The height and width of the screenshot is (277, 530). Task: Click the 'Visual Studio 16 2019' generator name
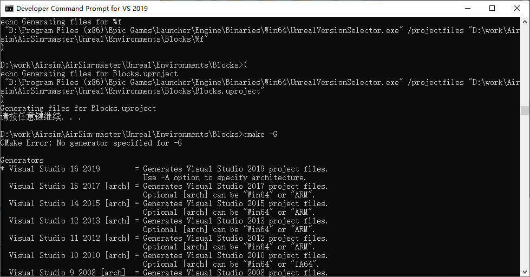click(55, 169)
